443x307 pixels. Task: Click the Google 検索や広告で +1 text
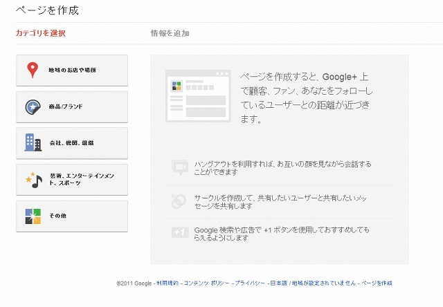(282, 234)
